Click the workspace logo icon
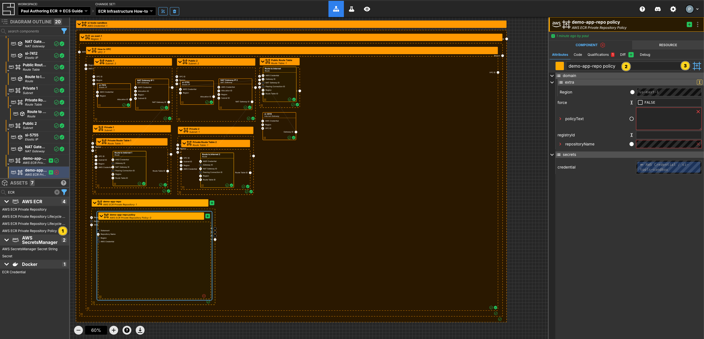The height and width of the screenshot is (339, 704). click(x=9, y=9)
